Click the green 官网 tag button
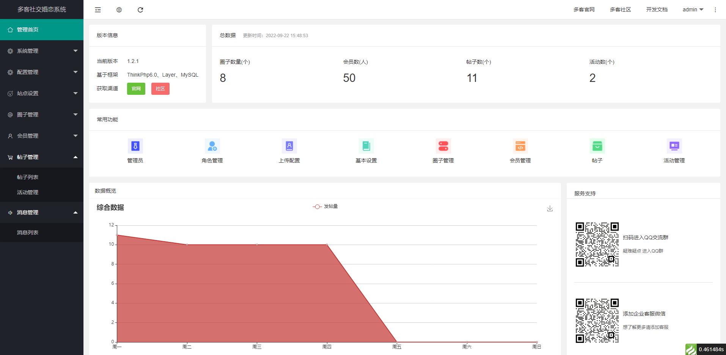The image size is (726, 355). point(136,88)
